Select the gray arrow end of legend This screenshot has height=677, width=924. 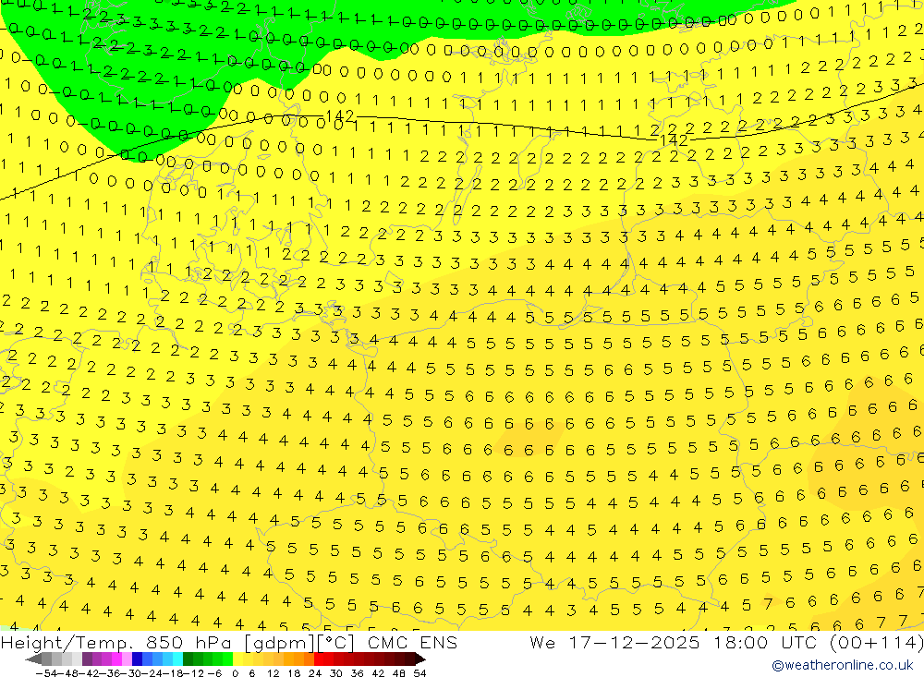click(x=33, y=659)
